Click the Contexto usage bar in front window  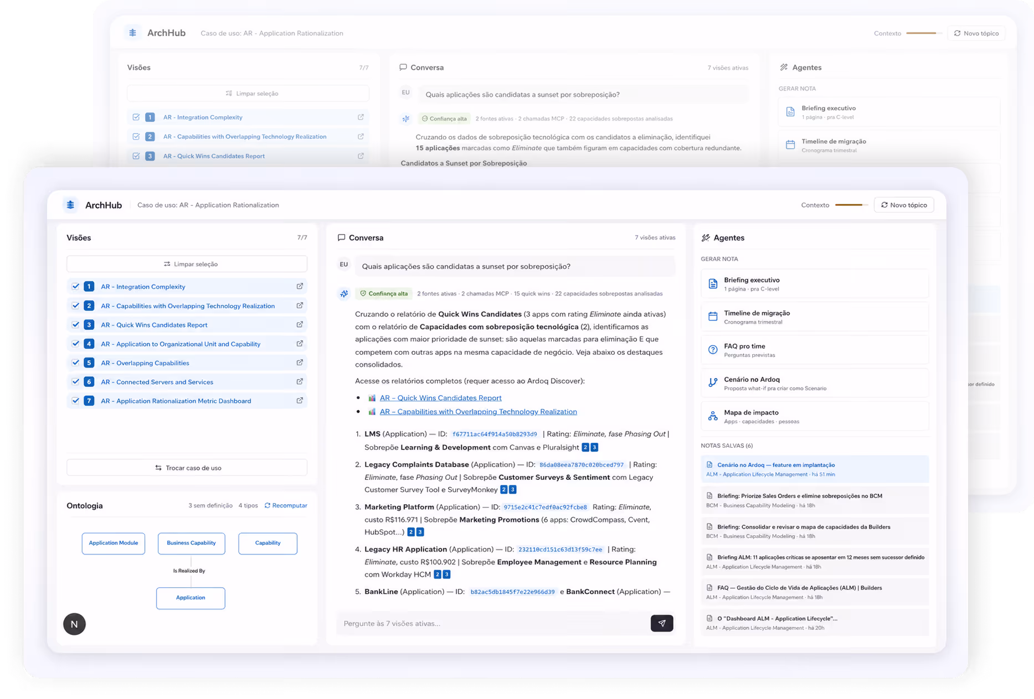[851, 205]
